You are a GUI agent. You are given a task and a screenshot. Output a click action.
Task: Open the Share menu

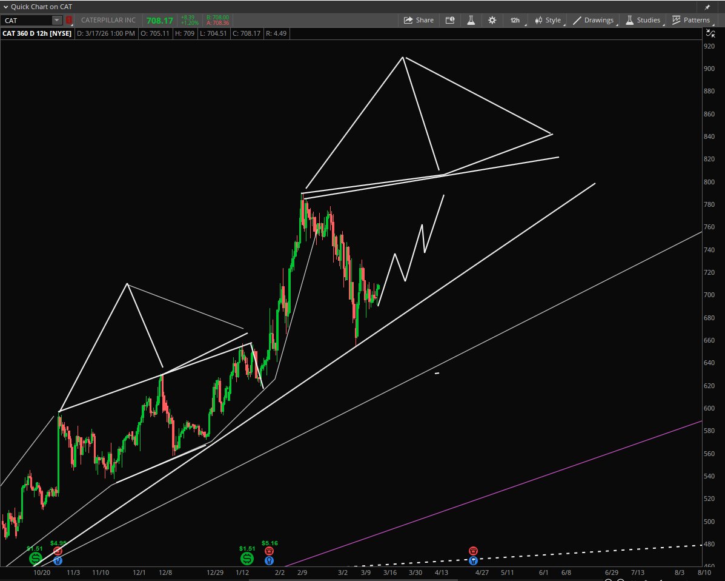pyautogui.click(x=419, y=20)
